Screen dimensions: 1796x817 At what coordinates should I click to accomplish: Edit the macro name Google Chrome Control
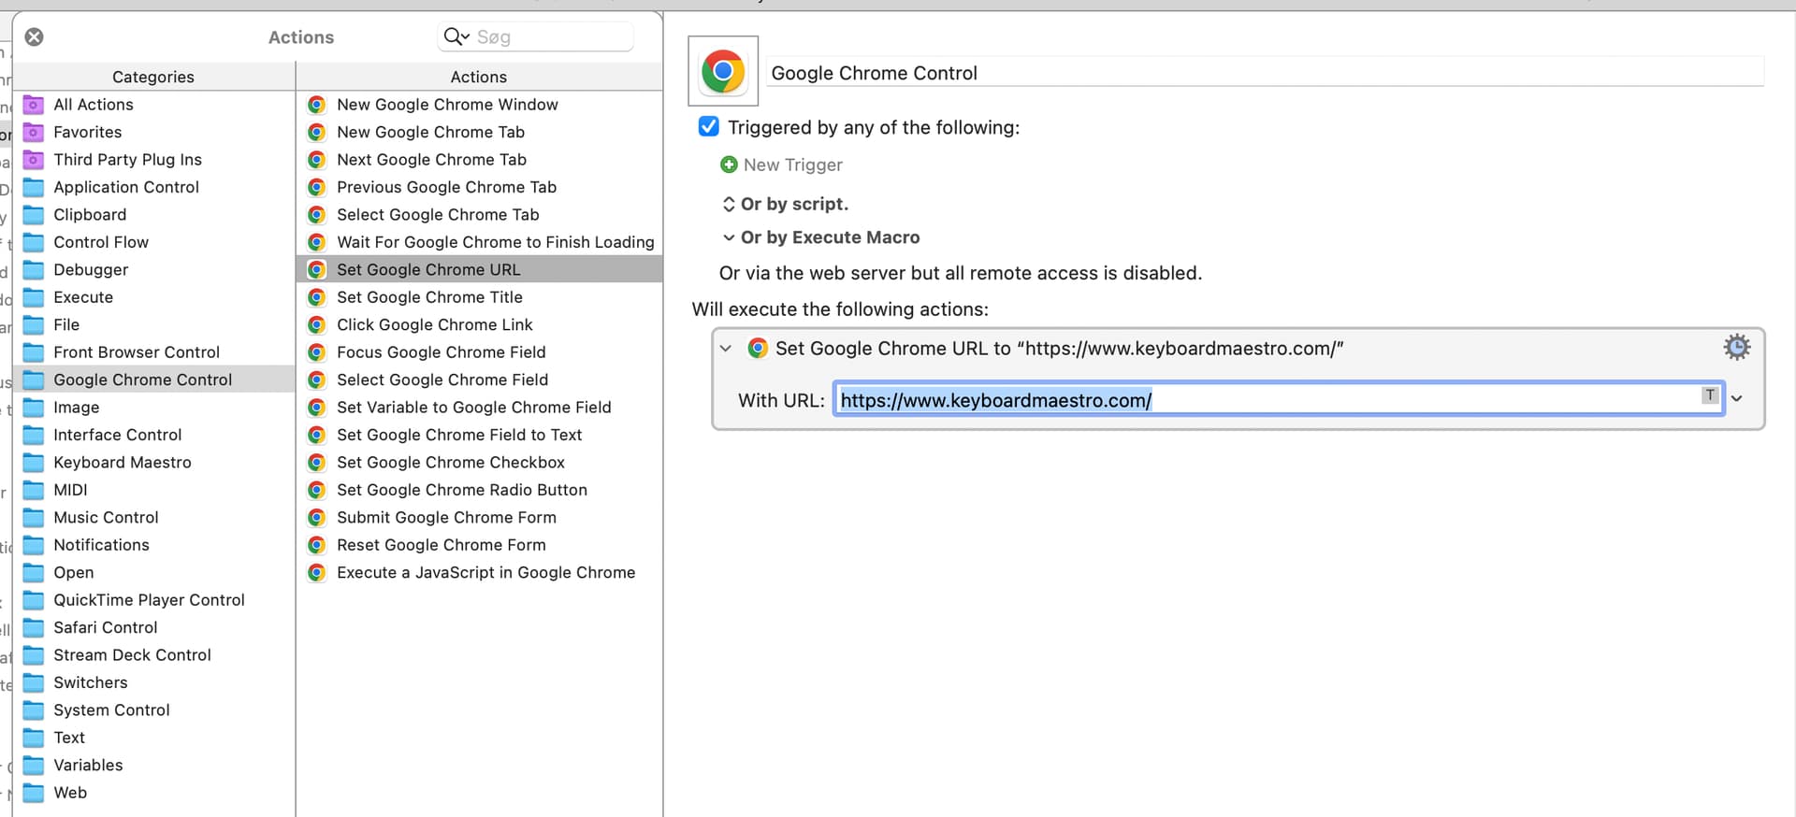pyautogui.click(x=1265, y=73)
